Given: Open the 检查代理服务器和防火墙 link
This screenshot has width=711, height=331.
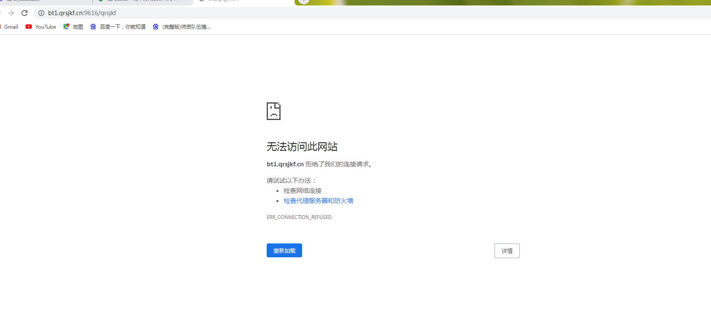Looking at the screenshot, I should pyautogui.click(x=318, y=201).
